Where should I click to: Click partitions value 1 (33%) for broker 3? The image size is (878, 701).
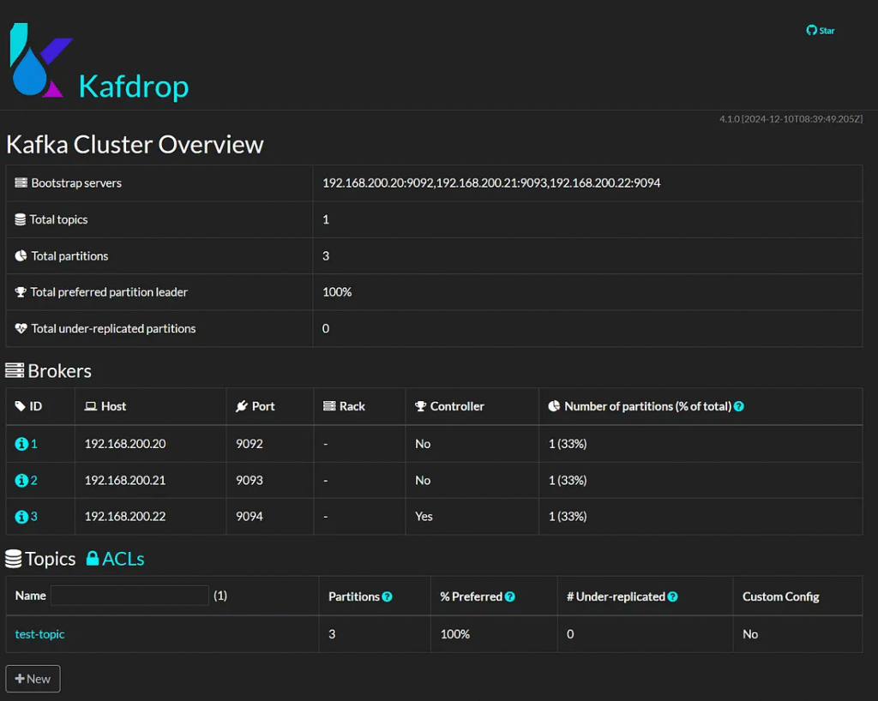568,517
